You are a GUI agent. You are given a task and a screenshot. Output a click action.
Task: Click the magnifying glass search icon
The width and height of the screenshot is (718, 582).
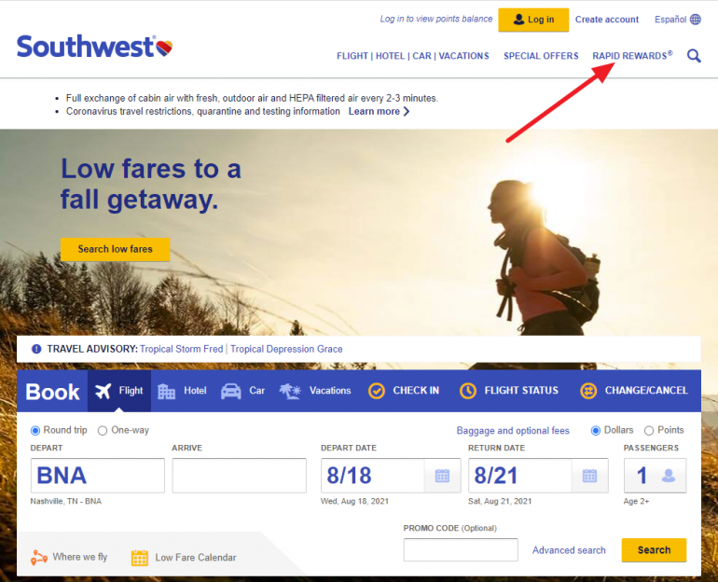(x=694, y=56)
